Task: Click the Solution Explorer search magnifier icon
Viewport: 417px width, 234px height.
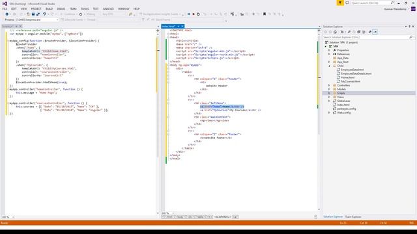Action: (x=410, y=37)
